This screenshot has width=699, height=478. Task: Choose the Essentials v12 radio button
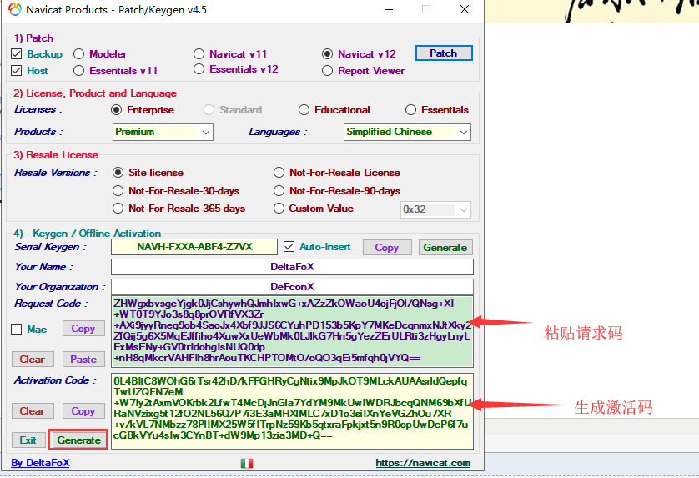coord(199,69)
